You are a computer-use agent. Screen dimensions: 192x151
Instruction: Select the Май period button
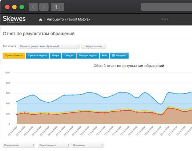point(104,55)
